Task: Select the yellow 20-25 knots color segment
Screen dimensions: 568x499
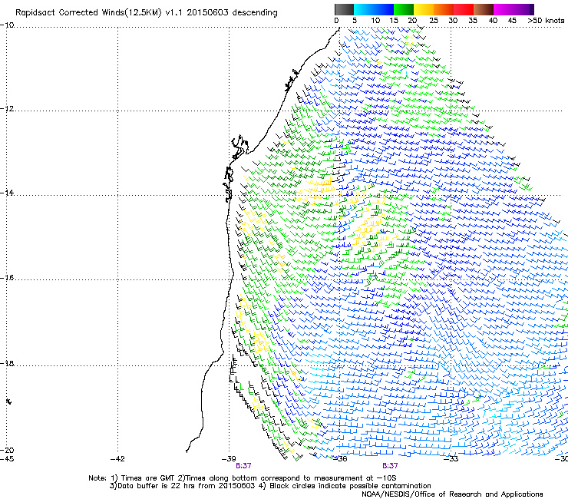Action: [424, 9]
